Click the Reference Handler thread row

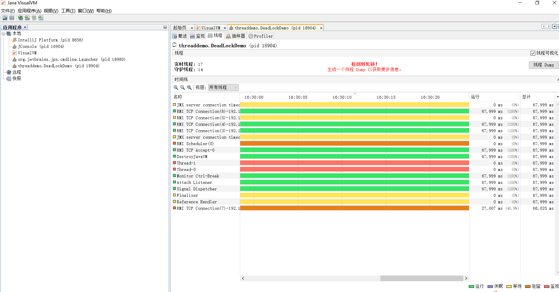pos(363,202)
